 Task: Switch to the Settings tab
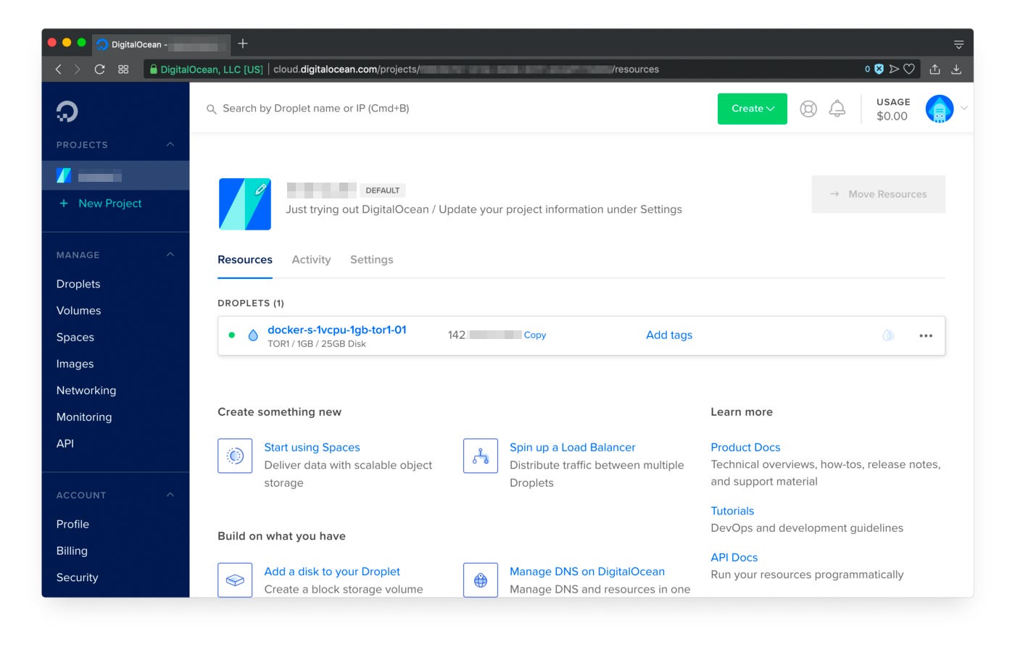[x=372, y=259]
